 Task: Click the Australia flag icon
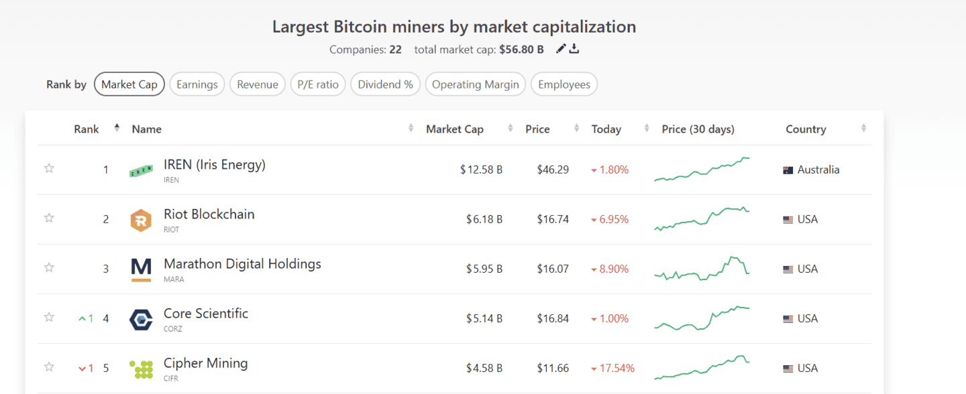pos(788,170)
